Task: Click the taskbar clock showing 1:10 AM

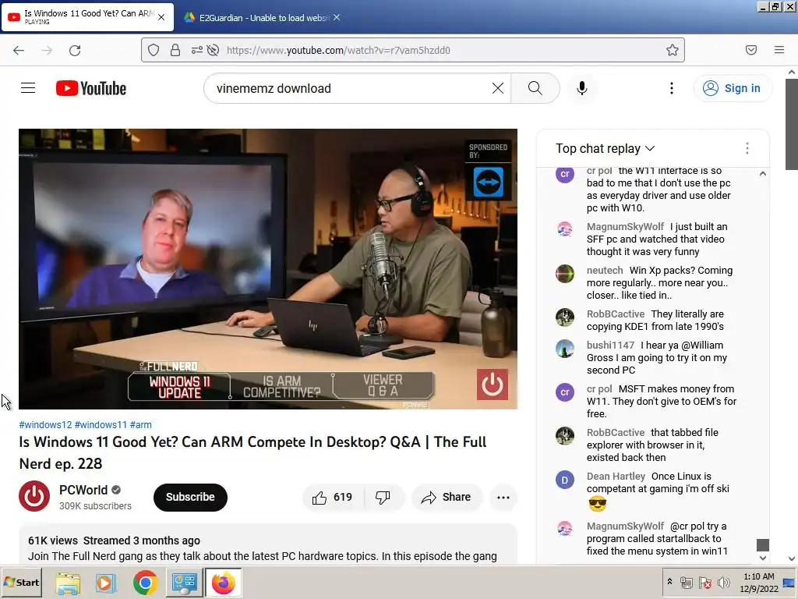Action: [759, 583]
